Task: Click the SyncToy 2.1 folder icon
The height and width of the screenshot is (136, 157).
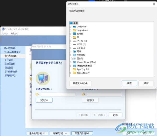Action: click(x=74, y=69)
